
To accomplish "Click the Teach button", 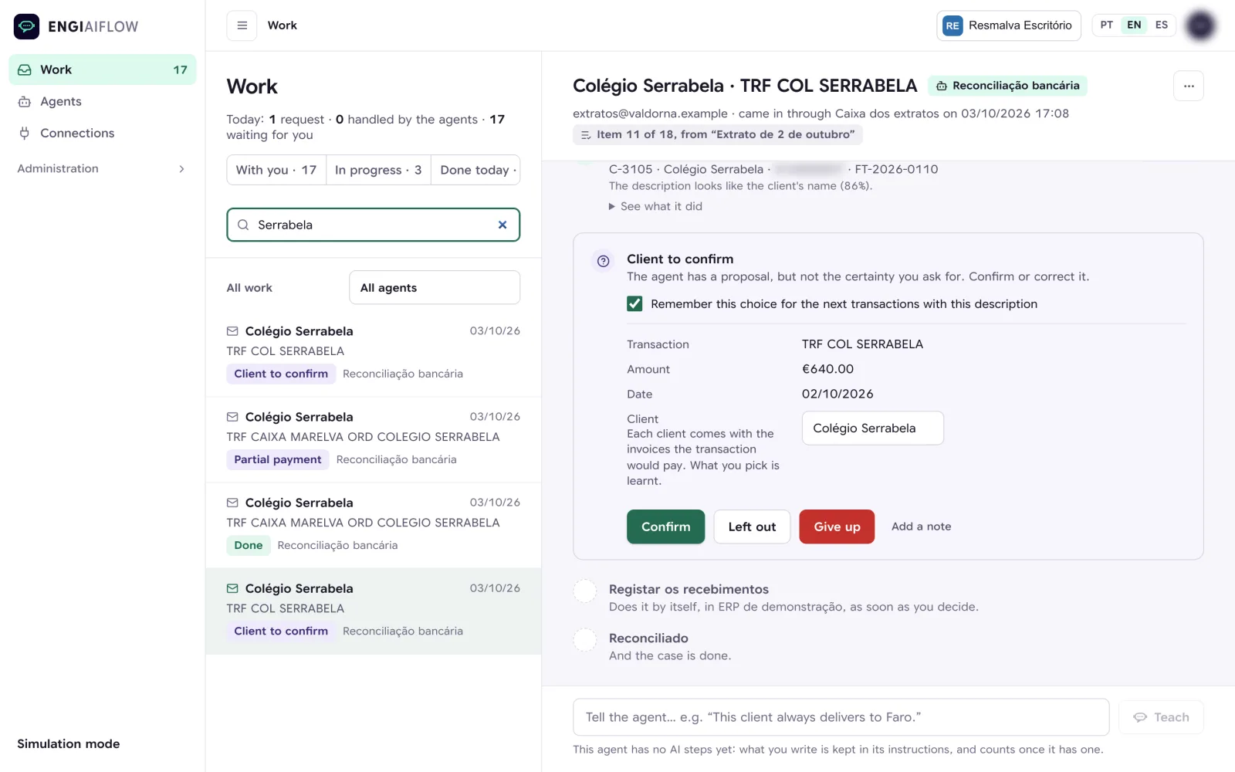I will [1161, 717].
